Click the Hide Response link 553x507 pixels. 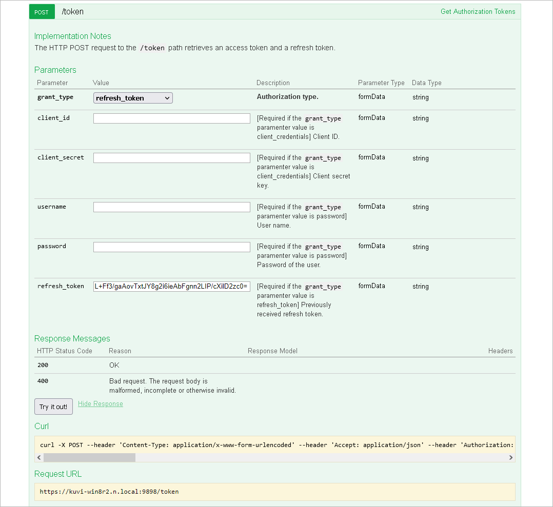coord(101,404)
